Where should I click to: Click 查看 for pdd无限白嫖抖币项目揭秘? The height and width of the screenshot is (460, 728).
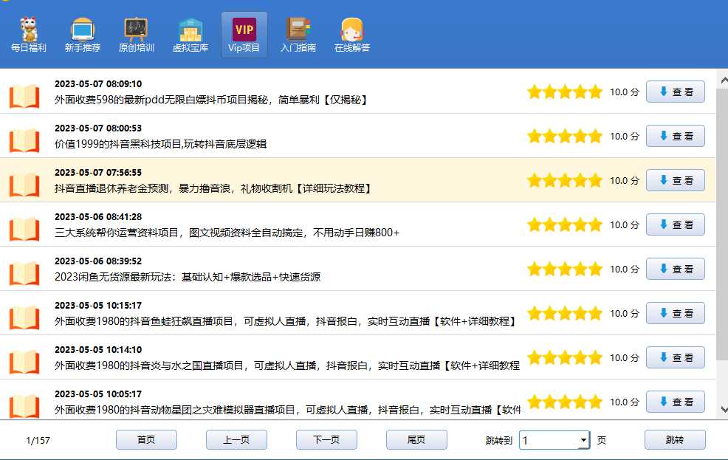coord(676,92)
